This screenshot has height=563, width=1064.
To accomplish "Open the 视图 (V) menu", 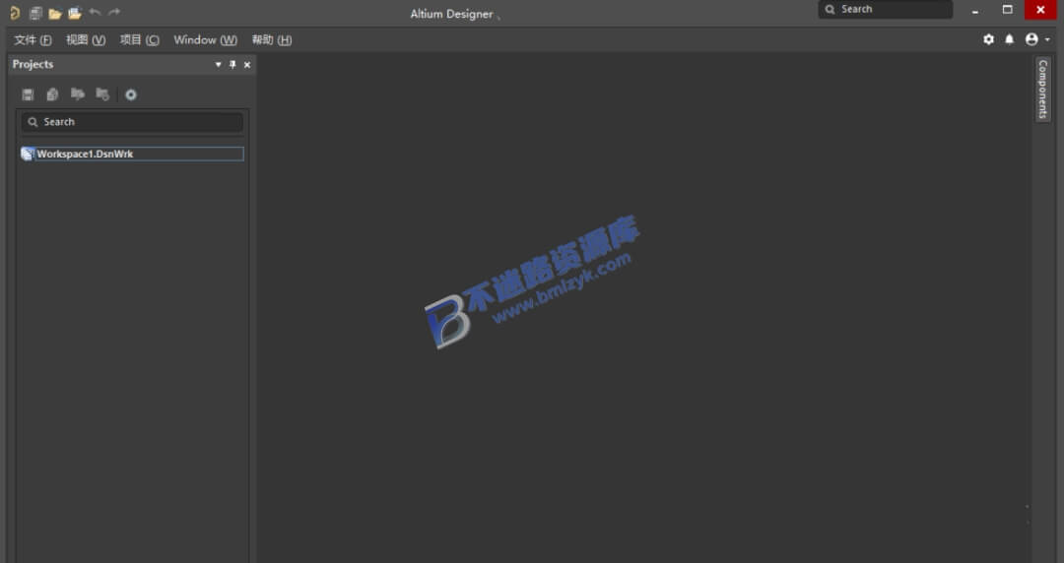I will (86, 40).
